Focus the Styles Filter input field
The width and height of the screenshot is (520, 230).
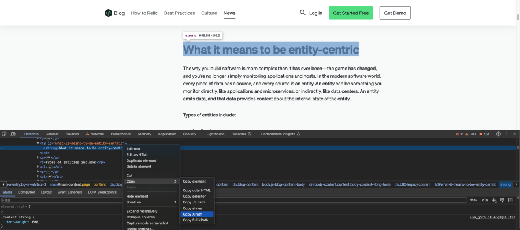click(x=234, y=200)
